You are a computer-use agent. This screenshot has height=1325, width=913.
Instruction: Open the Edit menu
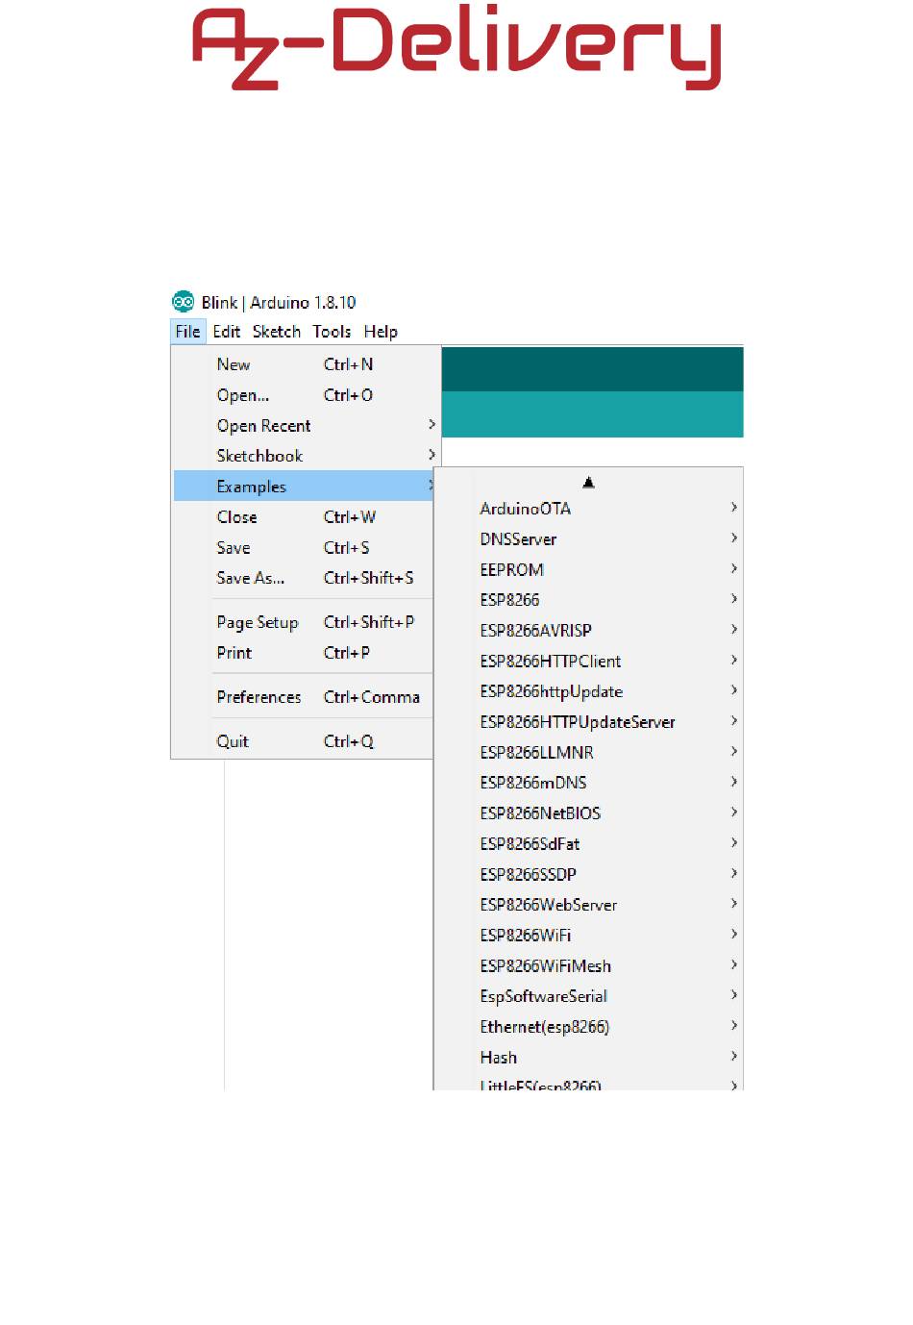coord(227,332)
